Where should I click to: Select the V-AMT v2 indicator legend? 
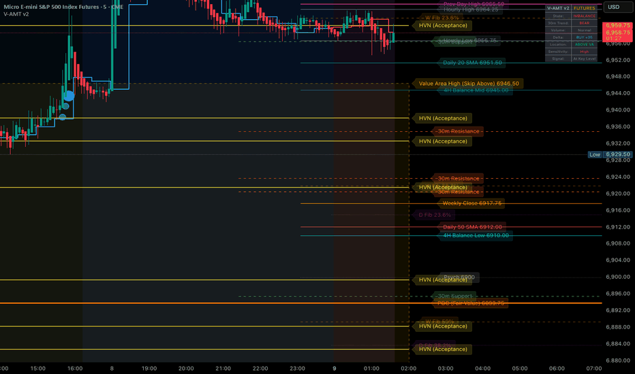pyautogui.click(x=16, y=14)
